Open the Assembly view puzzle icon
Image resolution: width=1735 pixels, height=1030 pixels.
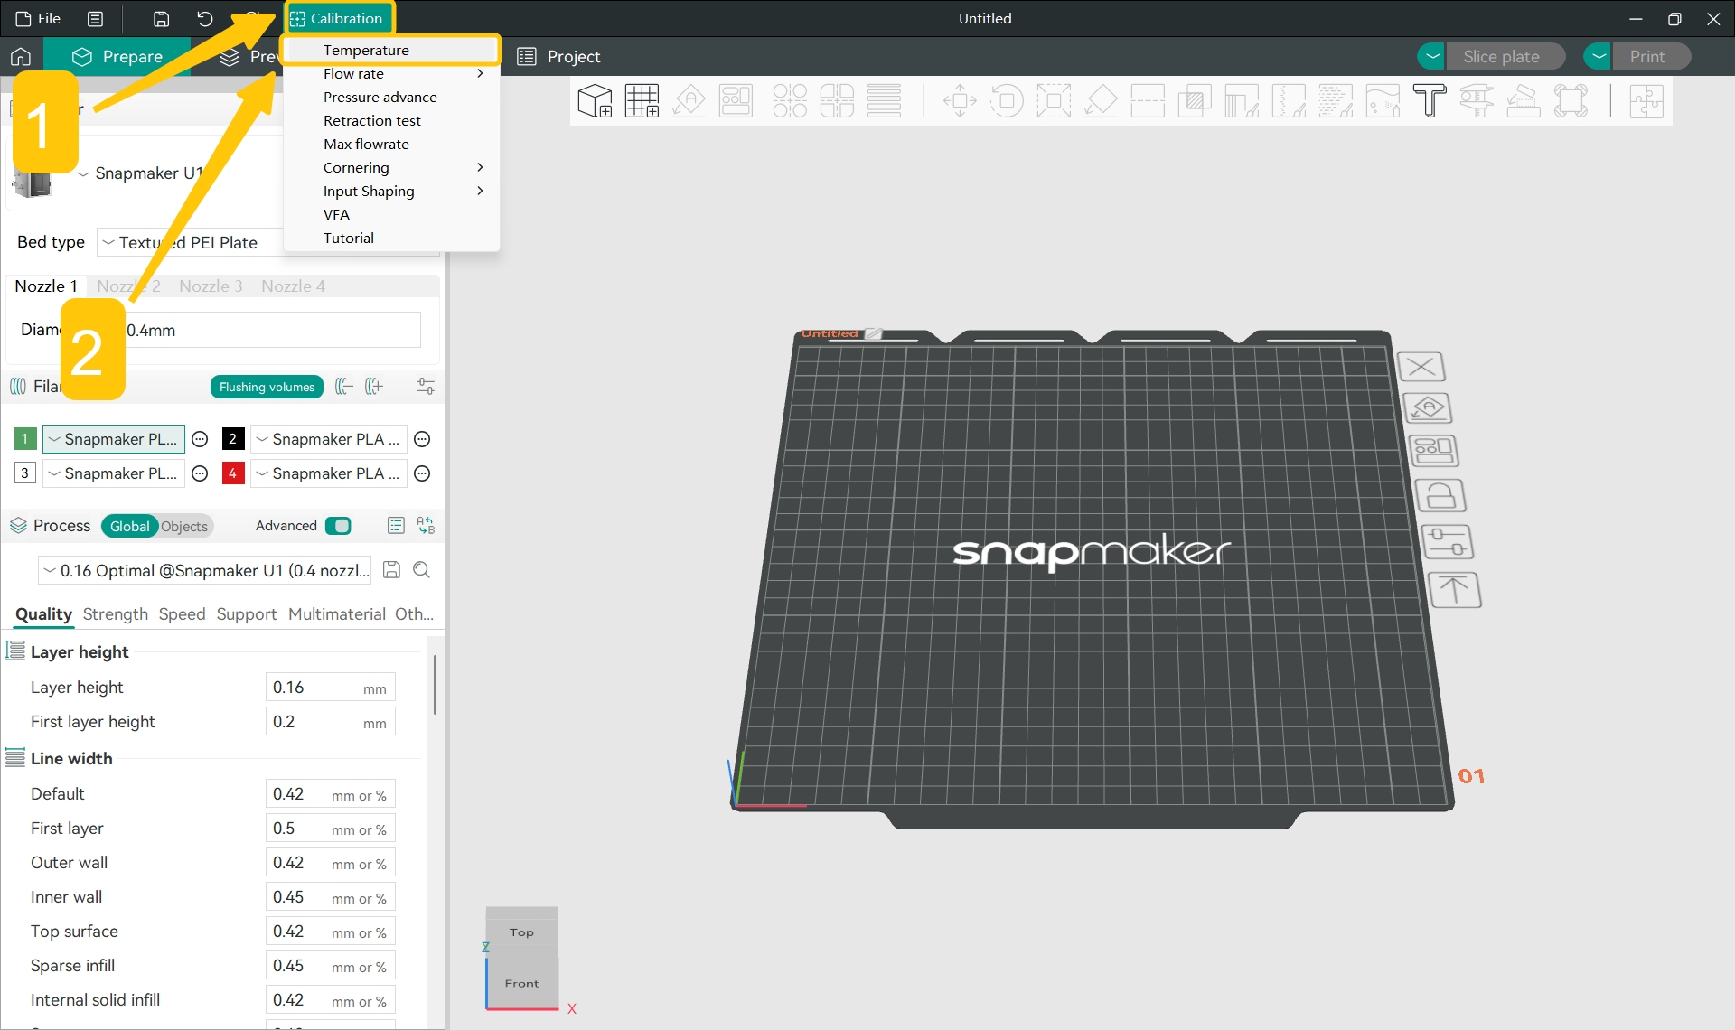coord(1646,101)
